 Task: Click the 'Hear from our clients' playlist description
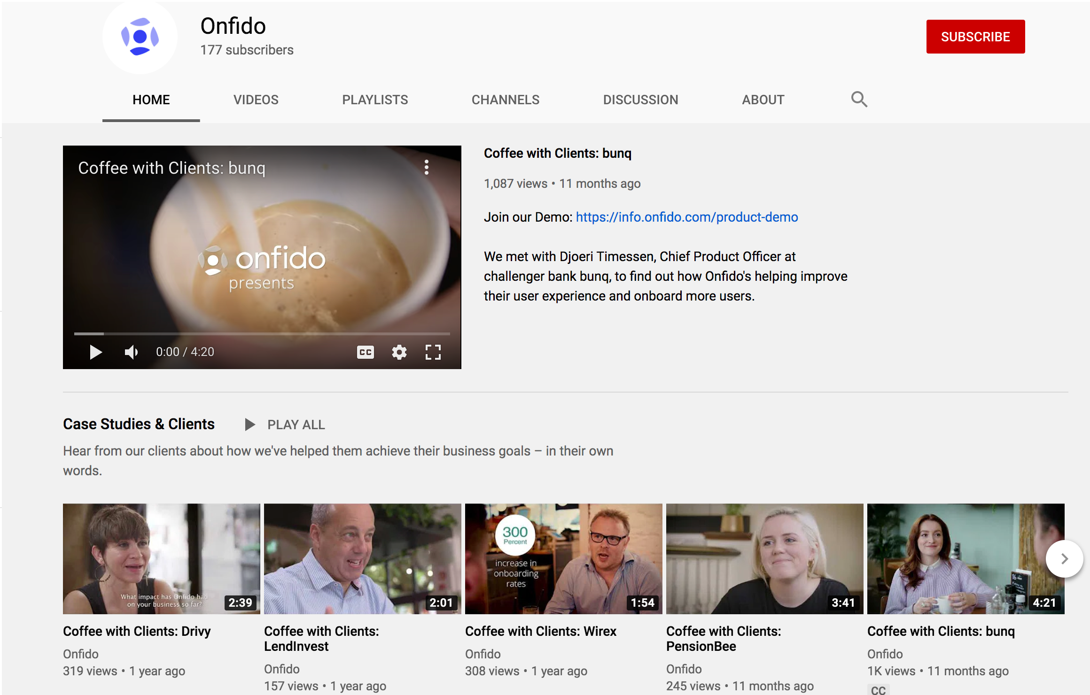point(338,460)
